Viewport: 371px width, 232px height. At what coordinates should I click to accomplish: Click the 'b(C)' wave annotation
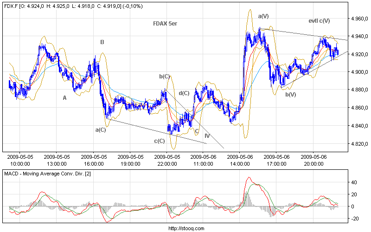(x=165, y=77)
